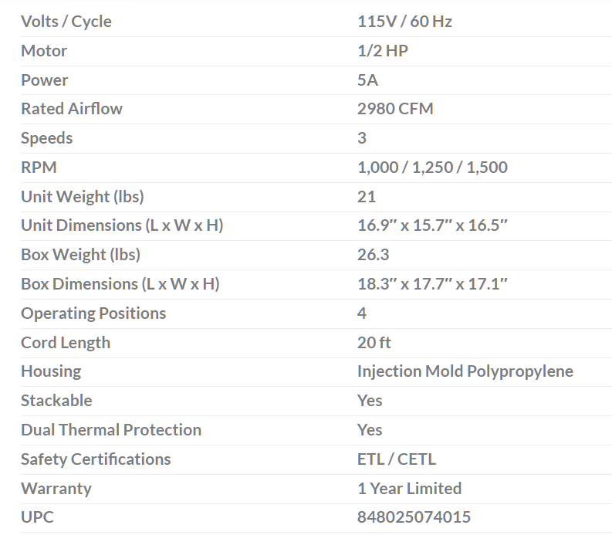Image resolution: width=612 pixels, height=542 pixels.
Task: Click the Dual Thermal Protection label
Action: point(111,430)
